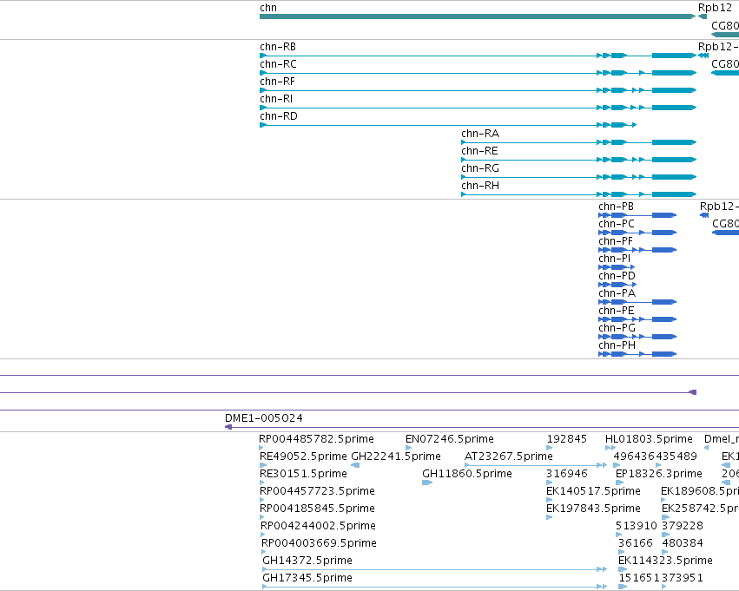Click the GH14372.5prime EST label
The width and height of the screenshot is (739, 591).
pyautogui.click(x=307, y=561)
